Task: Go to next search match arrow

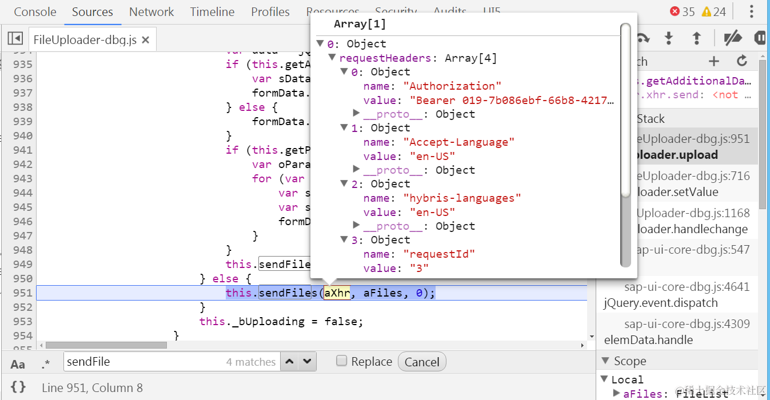Action: 308,361
